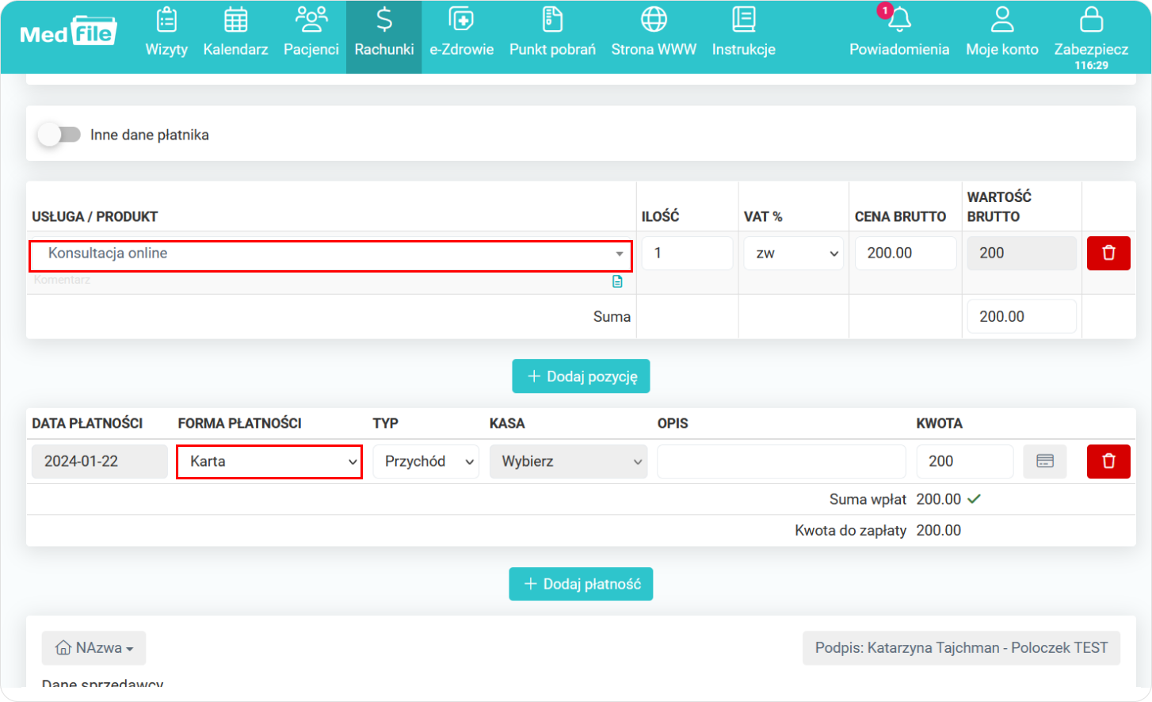Toggle Inne dane płatnika switch
1152x702 pixels.
tap(59, 135)
